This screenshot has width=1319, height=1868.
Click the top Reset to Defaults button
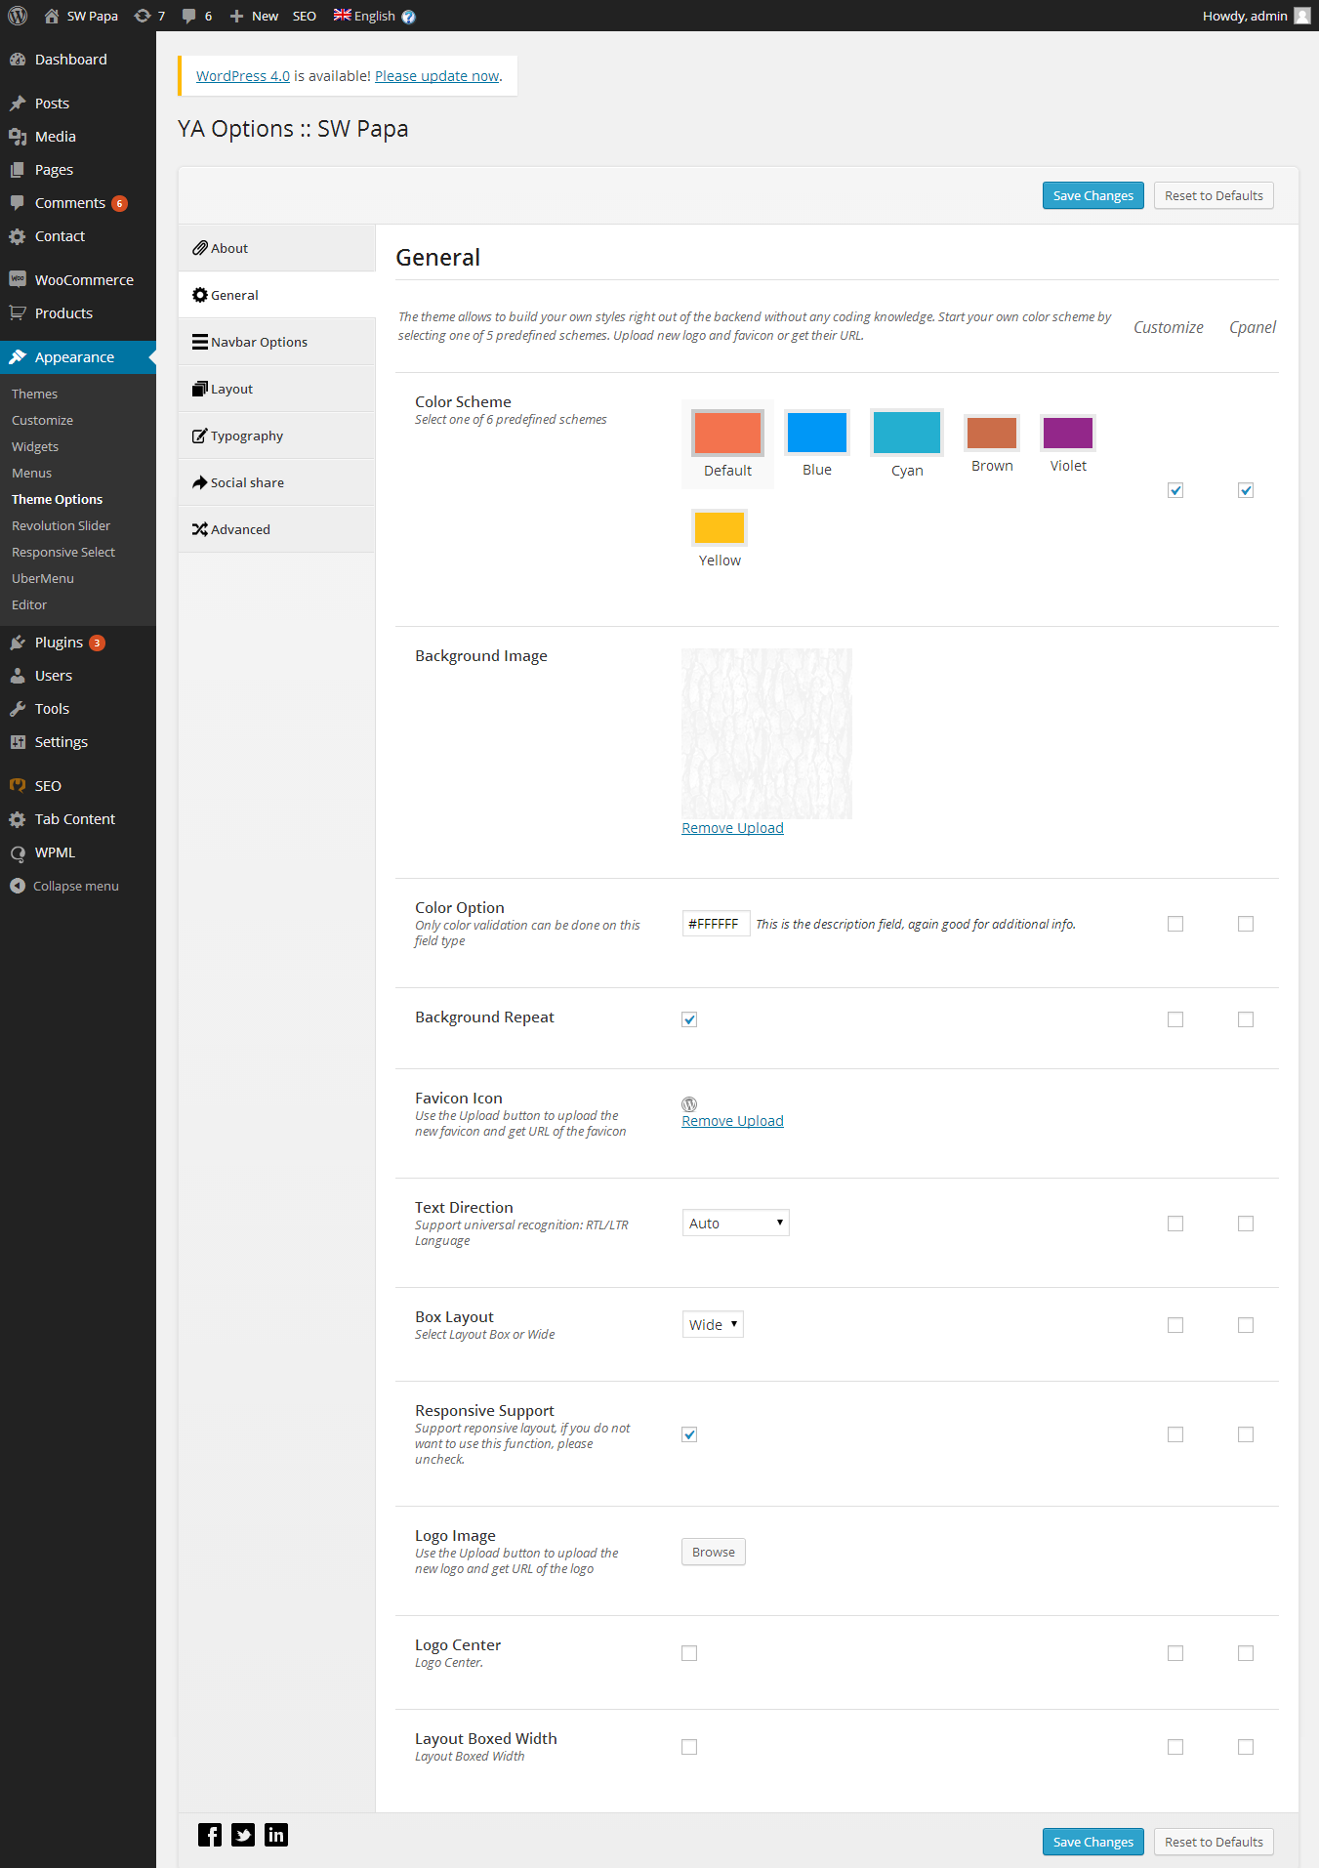pos(1214,195)
